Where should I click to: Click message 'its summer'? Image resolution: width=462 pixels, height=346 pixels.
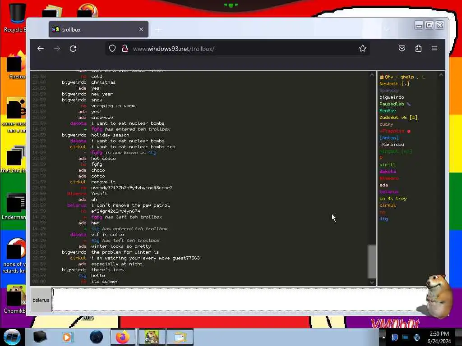coord(105,282)
